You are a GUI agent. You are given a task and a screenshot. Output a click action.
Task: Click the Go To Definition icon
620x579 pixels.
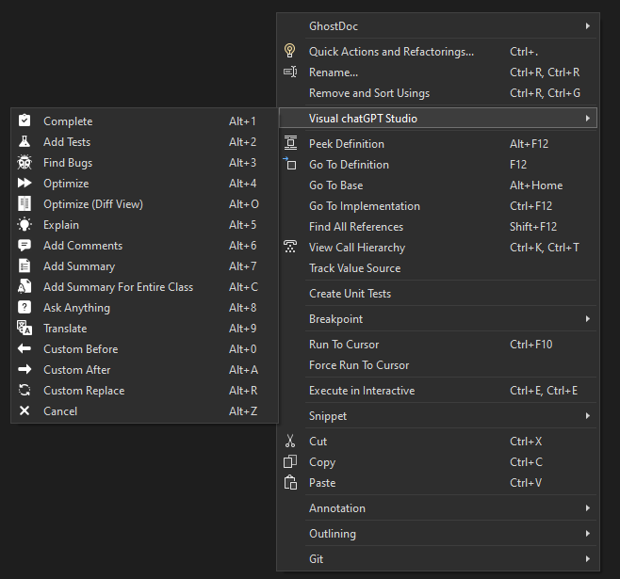click(x=290, y=164)
